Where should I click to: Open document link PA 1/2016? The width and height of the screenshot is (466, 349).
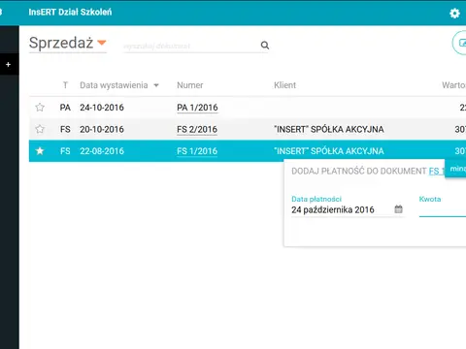pos(197,108)
